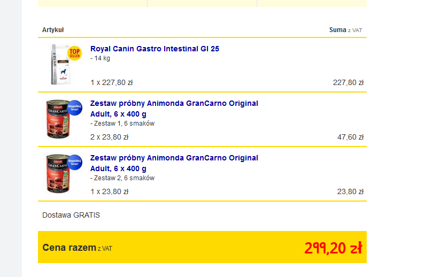Click the 47,60 zł line total
The height and width of the screenshot is (277, 425).
pyautogui.click(x=350, y=137)
